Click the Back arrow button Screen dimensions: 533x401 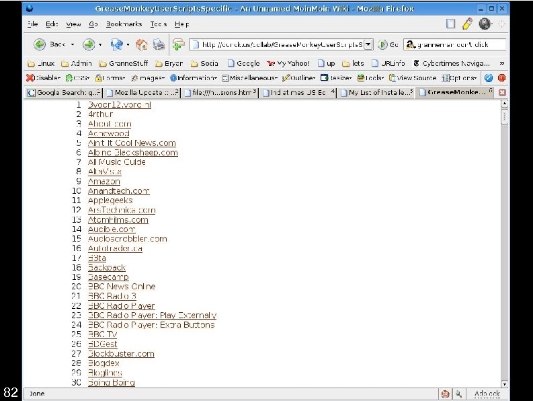(40, 44)
